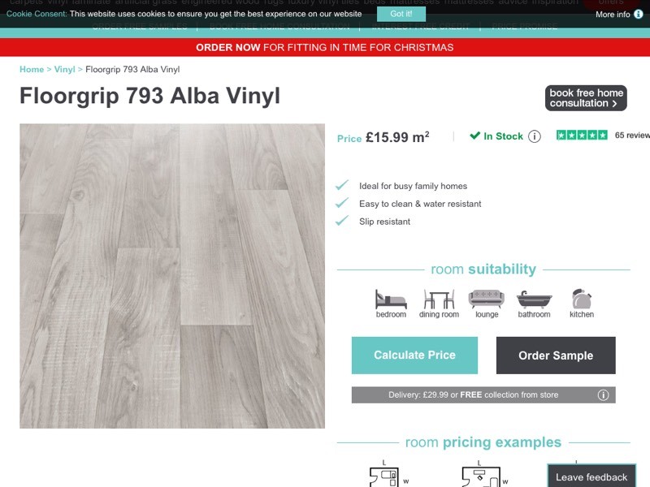Click the Order Now Christmas banner

[325, 47]
